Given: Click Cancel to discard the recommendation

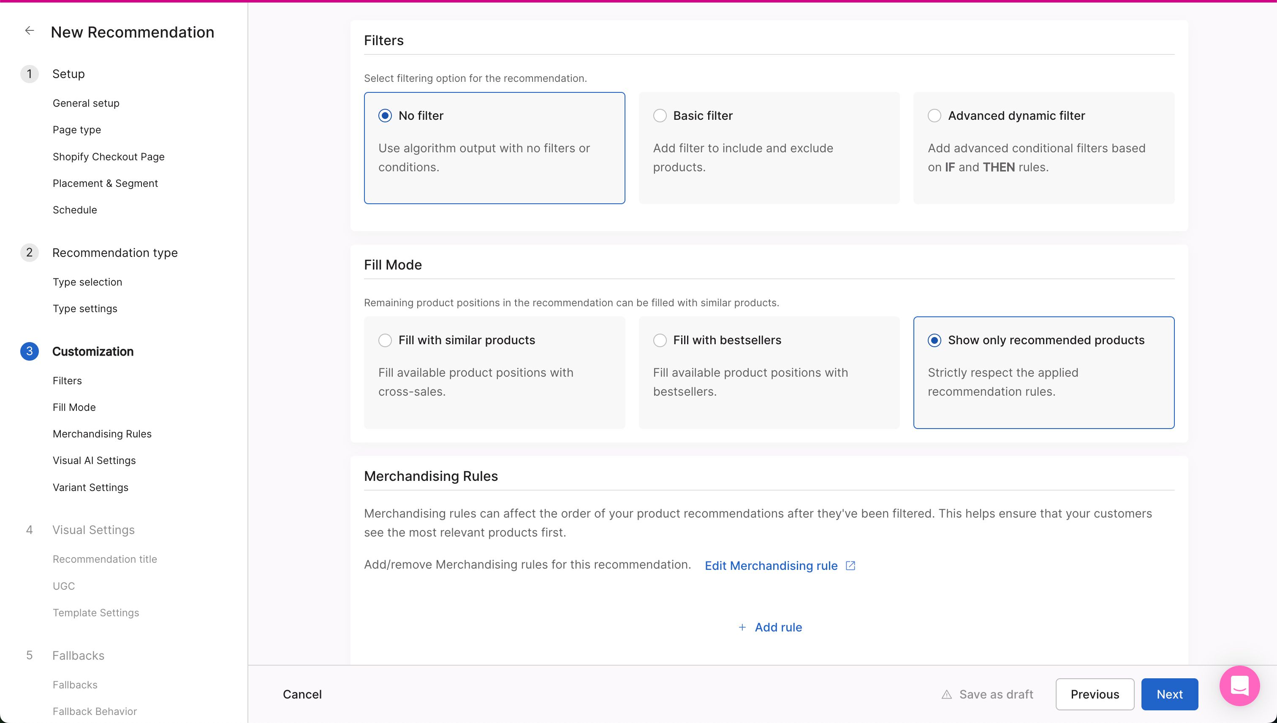Looking at the screenshot, I should [302, 694].
